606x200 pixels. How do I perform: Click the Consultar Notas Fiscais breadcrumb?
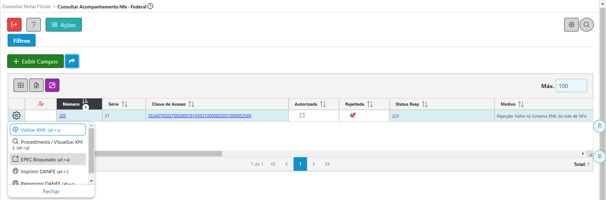click(x=26, y=6)
